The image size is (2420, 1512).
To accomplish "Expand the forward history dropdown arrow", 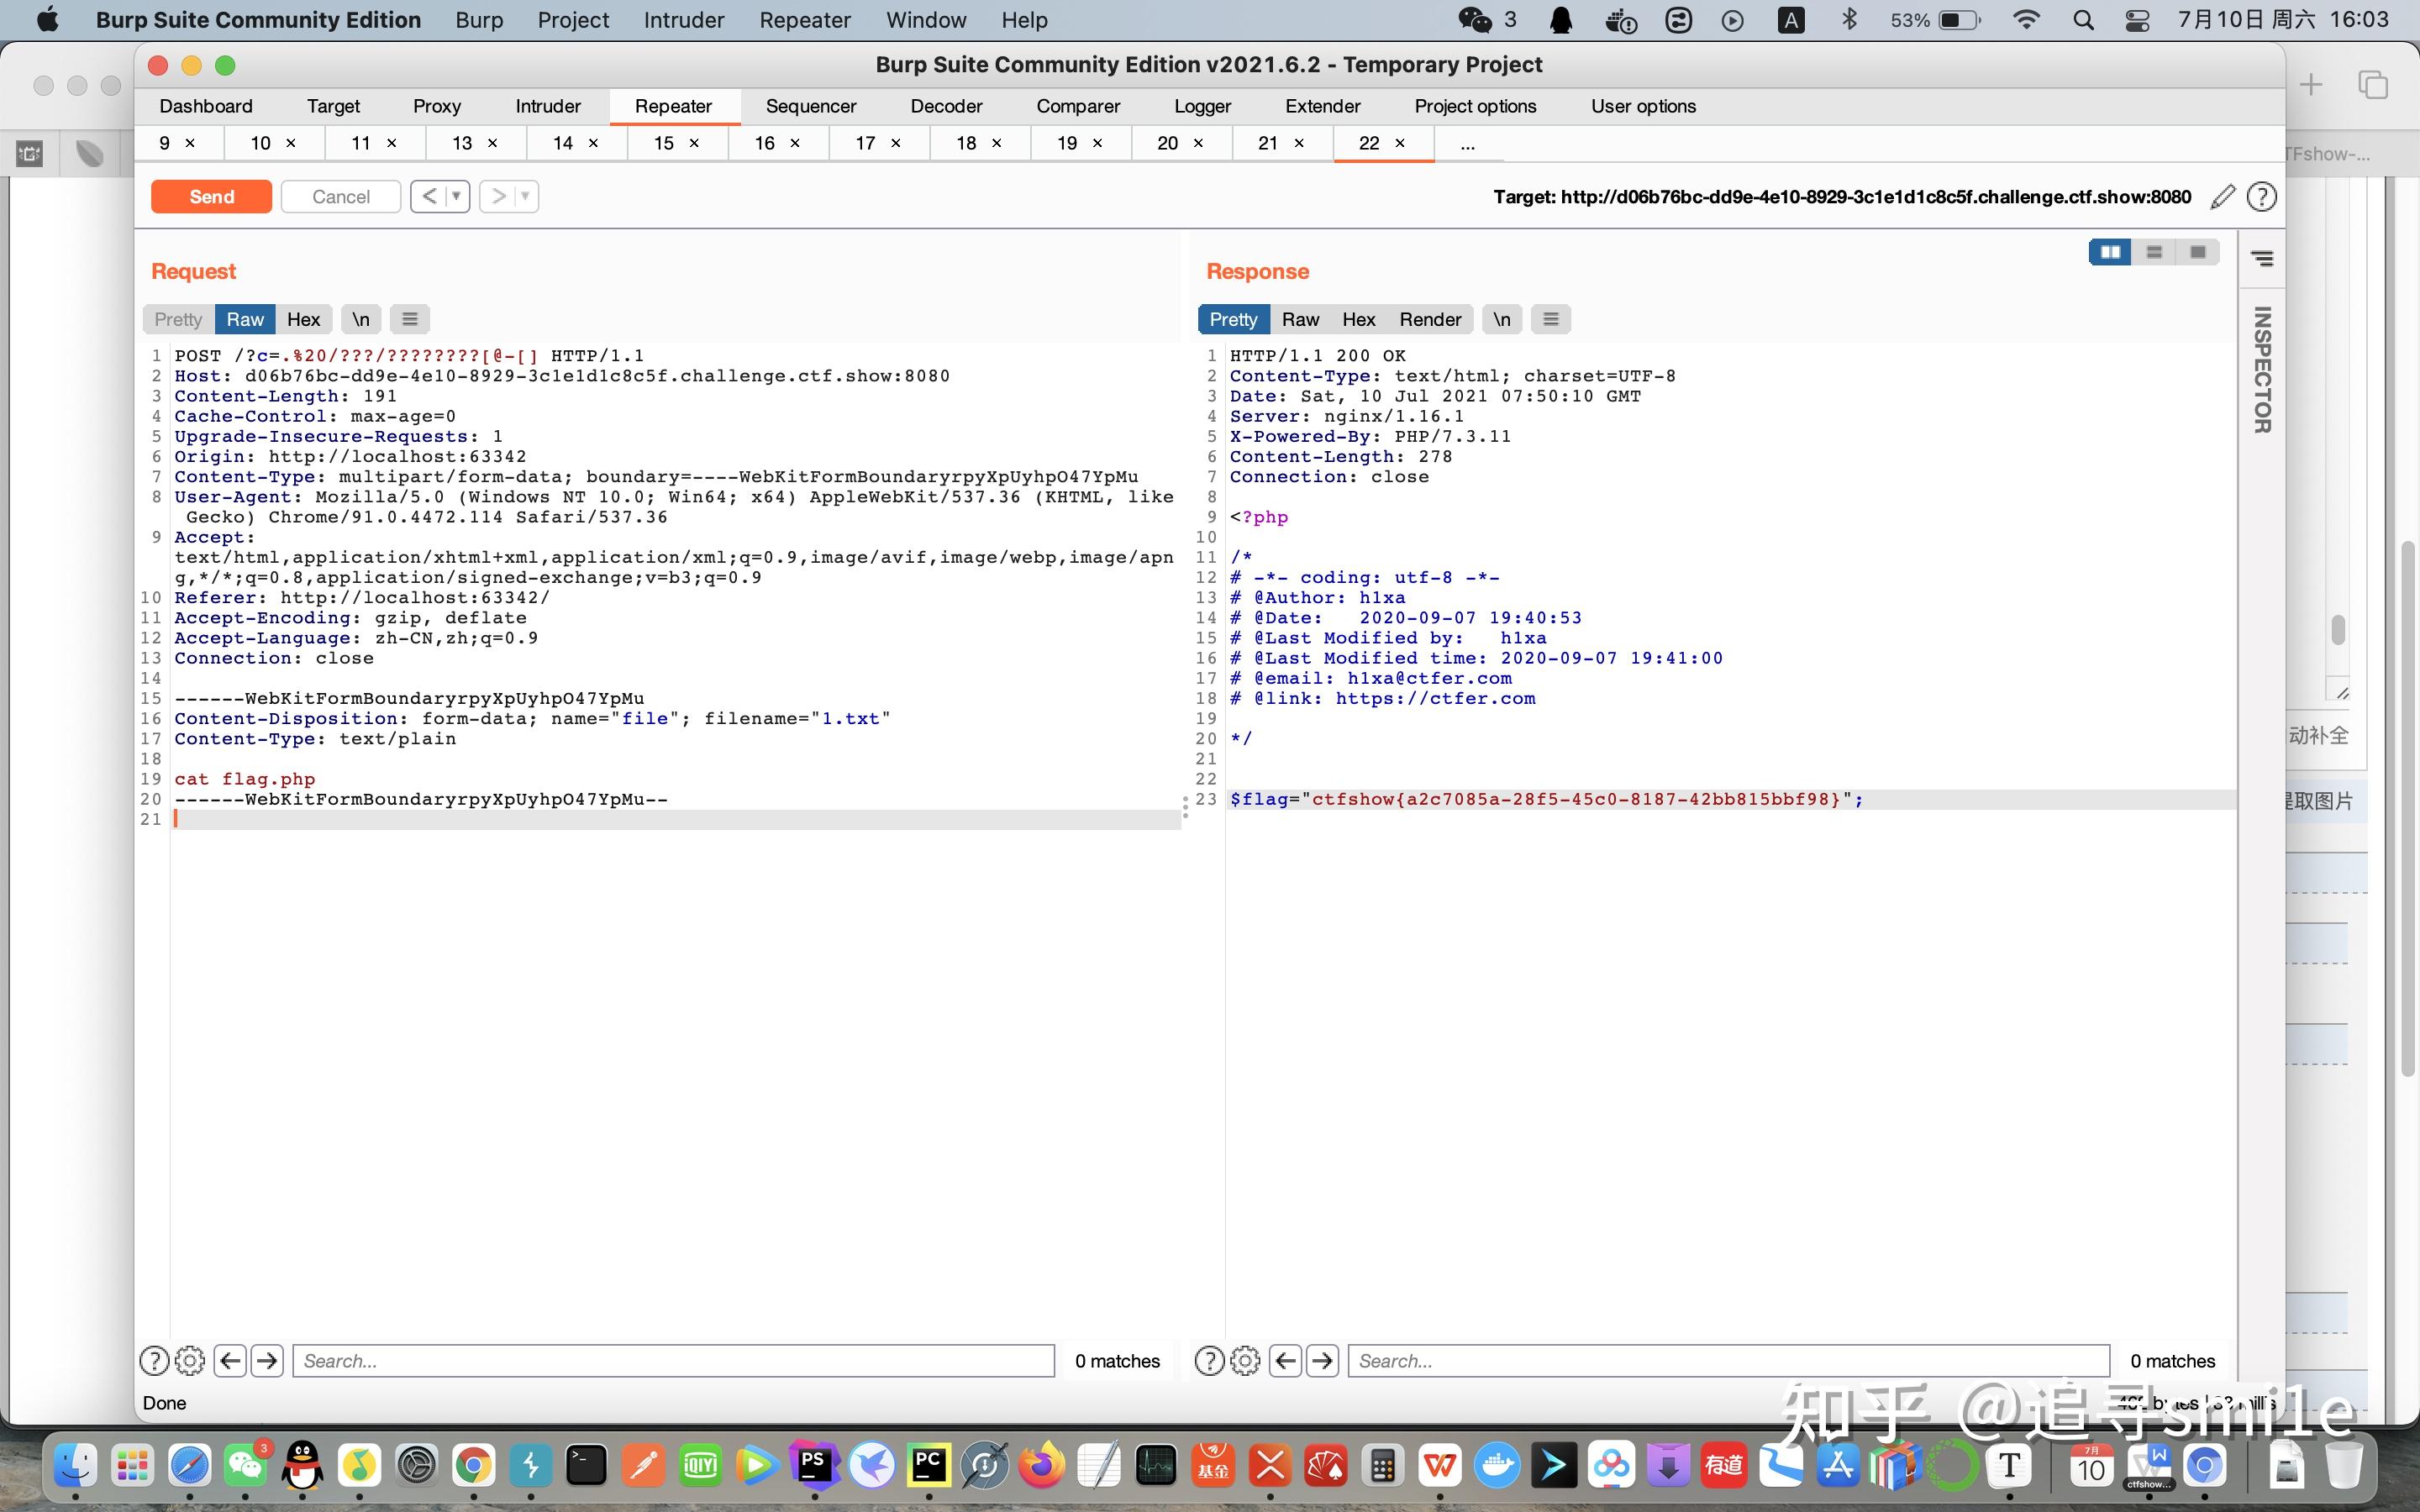I will click(x=525, y=196).
